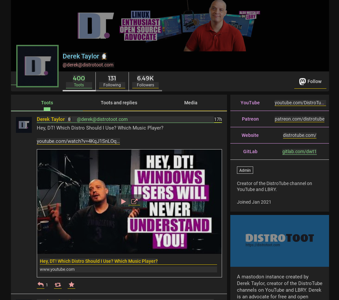Click the YouTube field label

[x=250, y=103]
